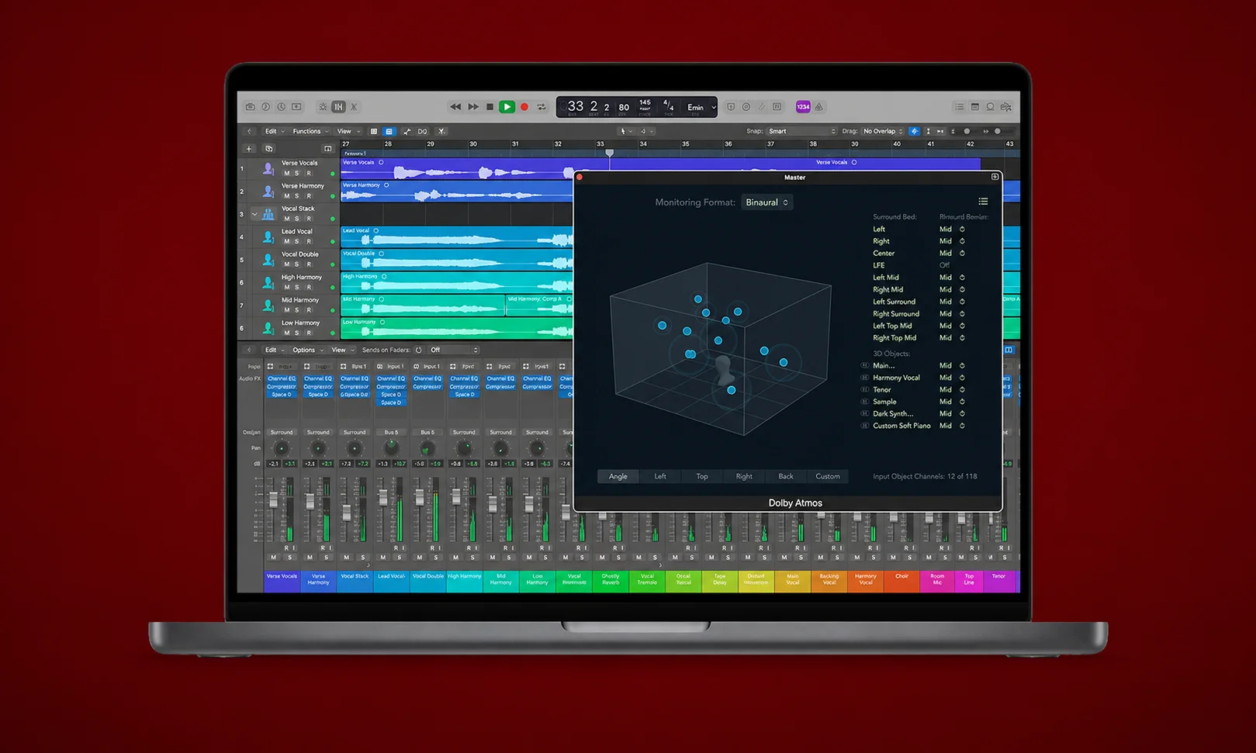Click the highlighted list view icon
This screenshot has height=753, width=1256.
(389, 131)
